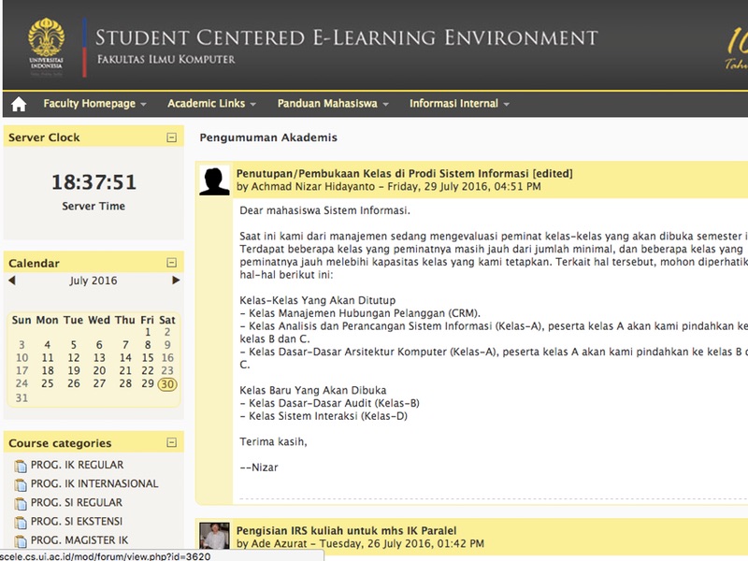This screenshot has width=748, height=561.
Task: Open PROG. IK REGULAR course category
Action: tap(77, 465)
